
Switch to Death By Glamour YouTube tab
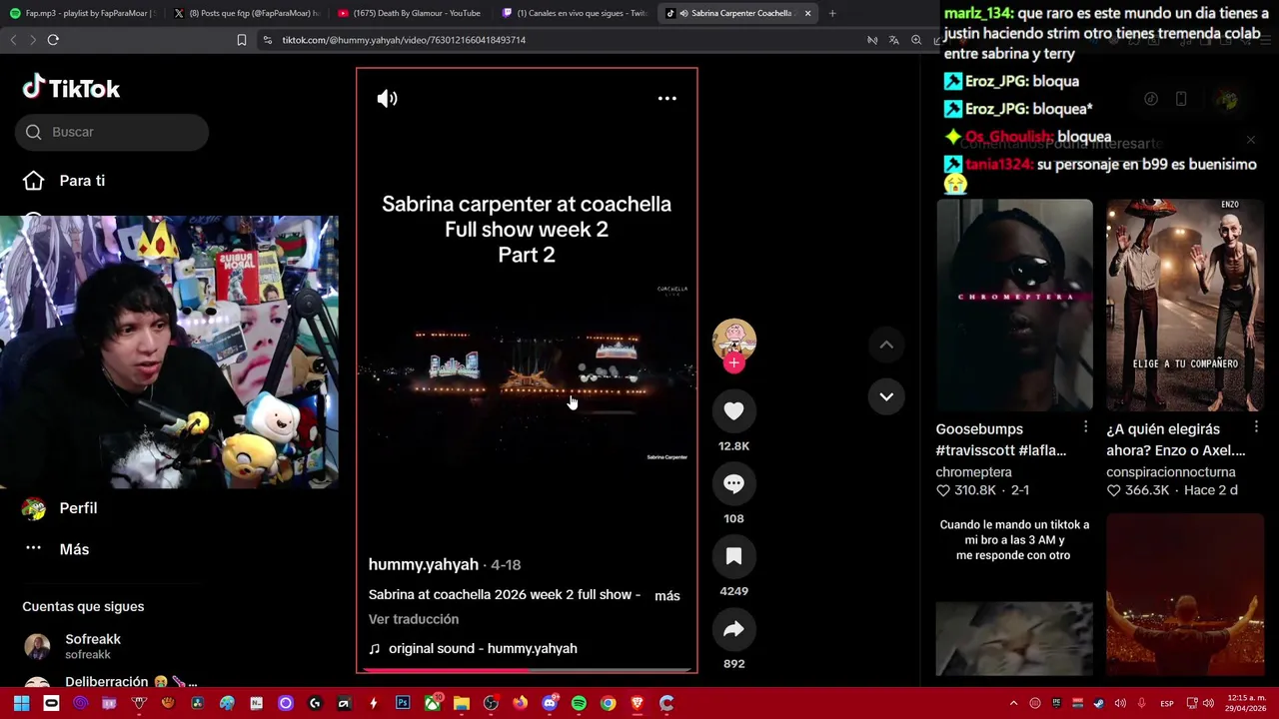[409, 13]
